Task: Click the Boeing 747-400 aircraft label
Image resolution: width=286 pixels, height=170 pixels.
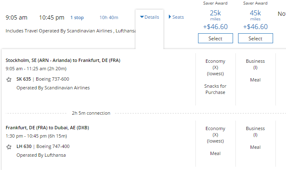Action: 53,147
